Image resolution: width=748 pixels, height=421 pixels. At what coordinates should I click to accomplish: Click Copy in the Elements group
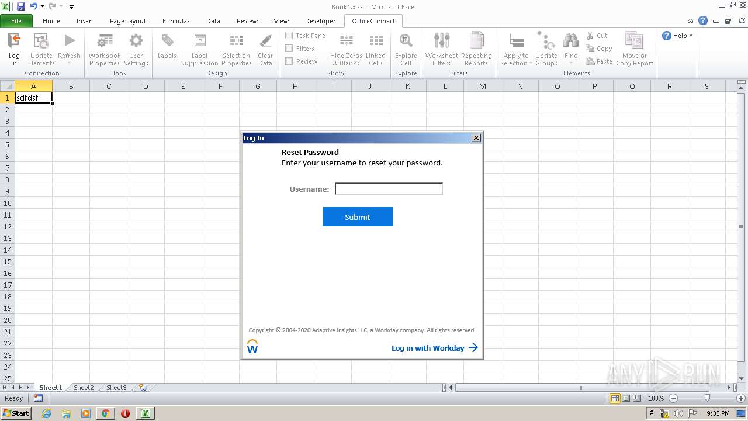click(x=599, y=49)
